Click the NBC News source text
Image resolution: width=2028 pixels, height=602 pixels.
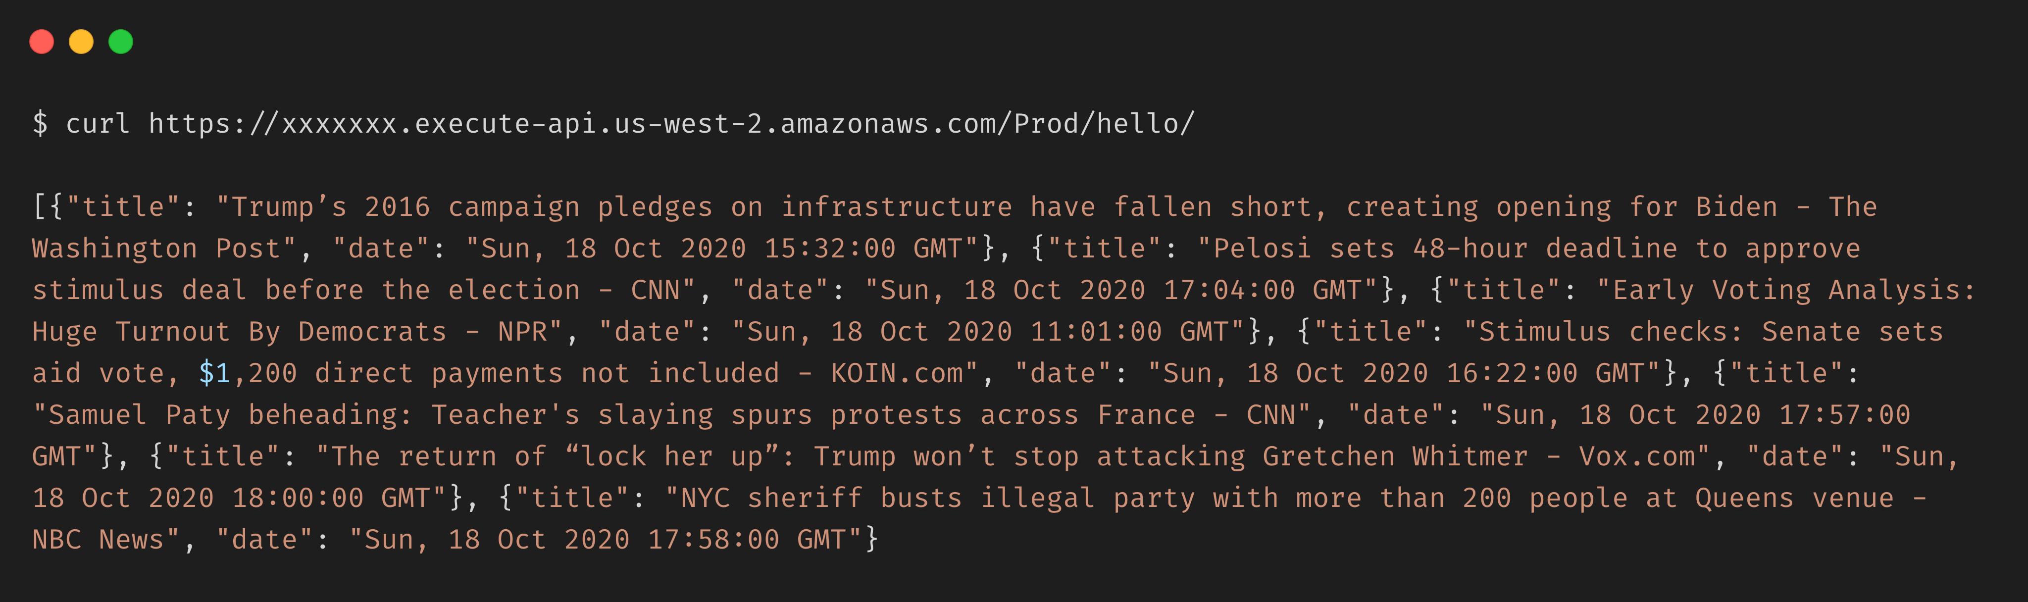pos(98,540)
